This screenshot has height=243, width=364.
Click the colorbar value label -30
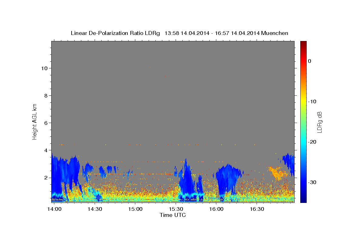312,182
